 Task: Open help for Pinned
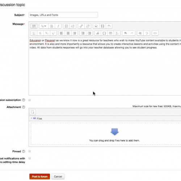24,151
